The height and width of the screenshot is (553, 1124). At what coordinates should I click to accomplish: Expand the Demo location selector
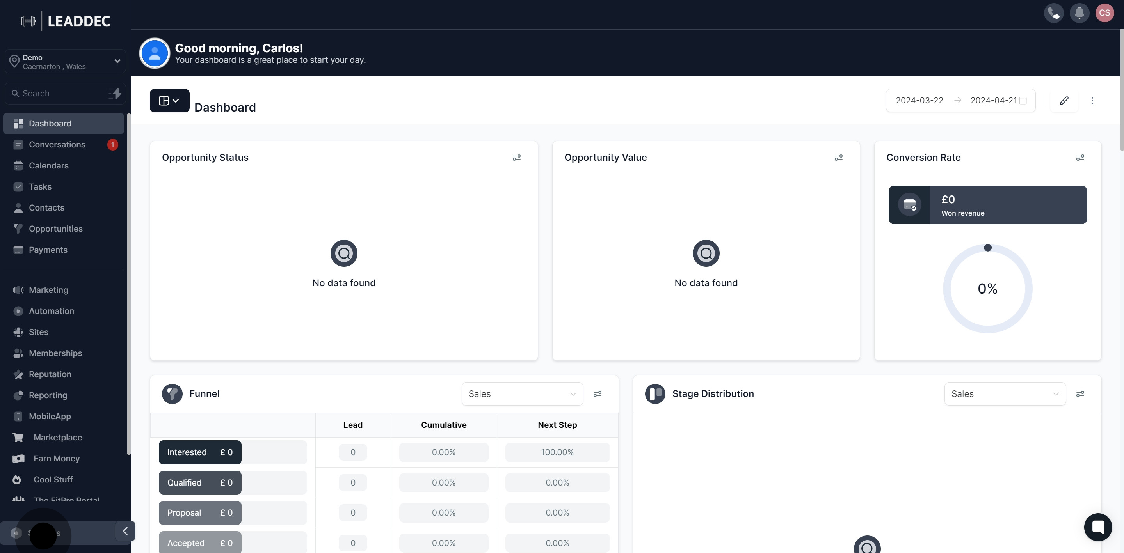66,62
